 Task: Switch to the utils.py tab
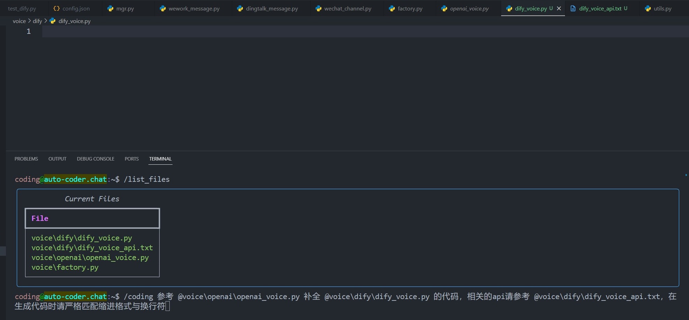[x=662, y=8]
